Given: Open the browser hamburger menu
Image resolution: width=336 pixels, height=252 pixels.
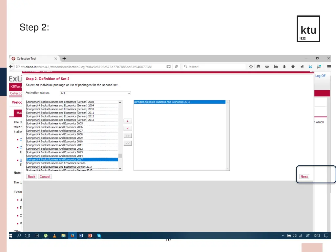Looking at the screenshot, I should click(329, 67).
